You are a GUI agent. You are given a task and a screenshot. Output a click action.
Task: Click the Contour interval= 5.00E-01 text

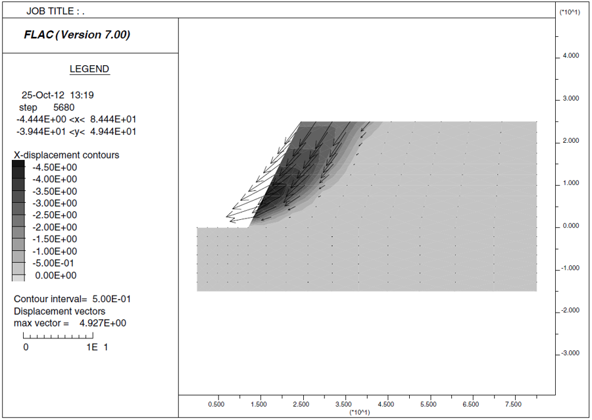click(x=72, y=299)
